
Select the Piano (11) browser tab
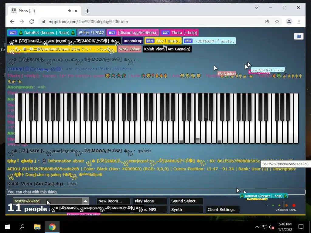(44, 11)
